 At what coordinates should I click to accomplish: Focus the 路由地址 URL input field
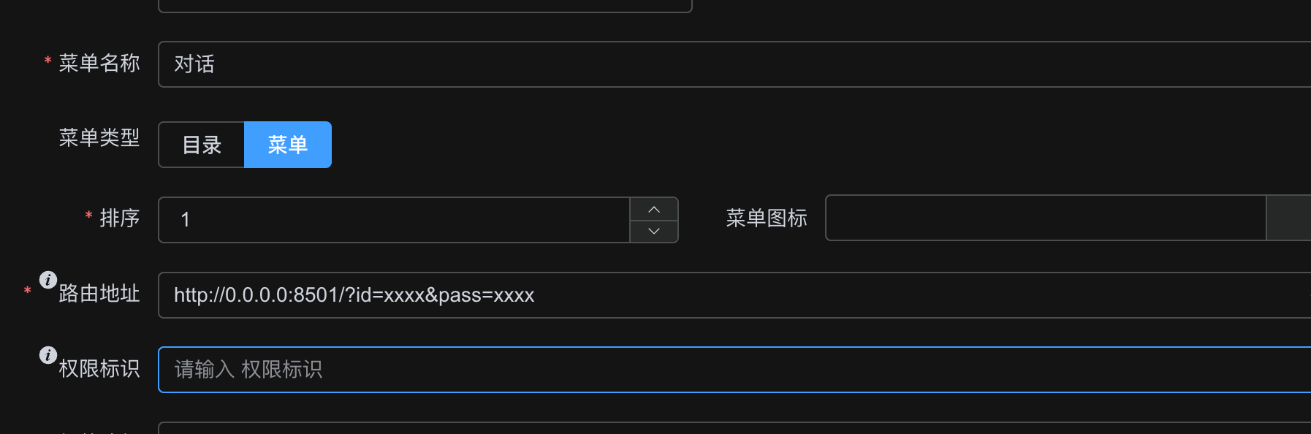[734, 295]
